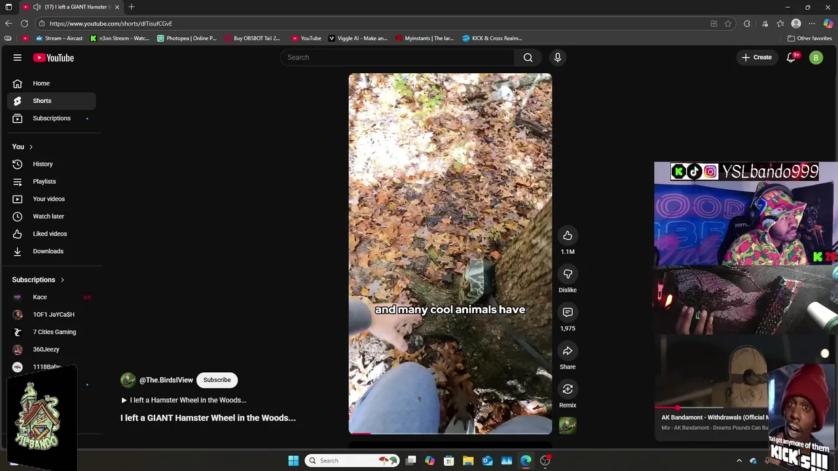
Task: Open the Other favorites folder
Action: point(809,39)
